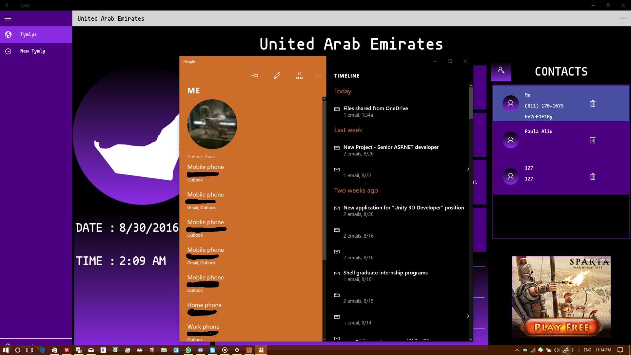This screenshot has width=631, height=355.
Task: Select the 'Me' contact row
Action: (x=561, y=103)
